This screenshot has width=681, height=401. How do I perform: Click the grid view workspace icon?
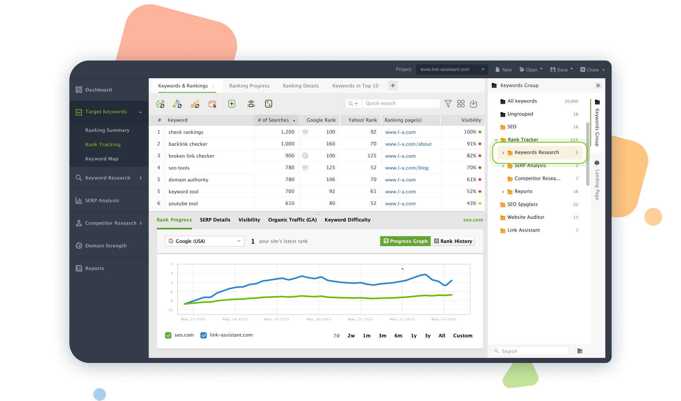(461, 104)
